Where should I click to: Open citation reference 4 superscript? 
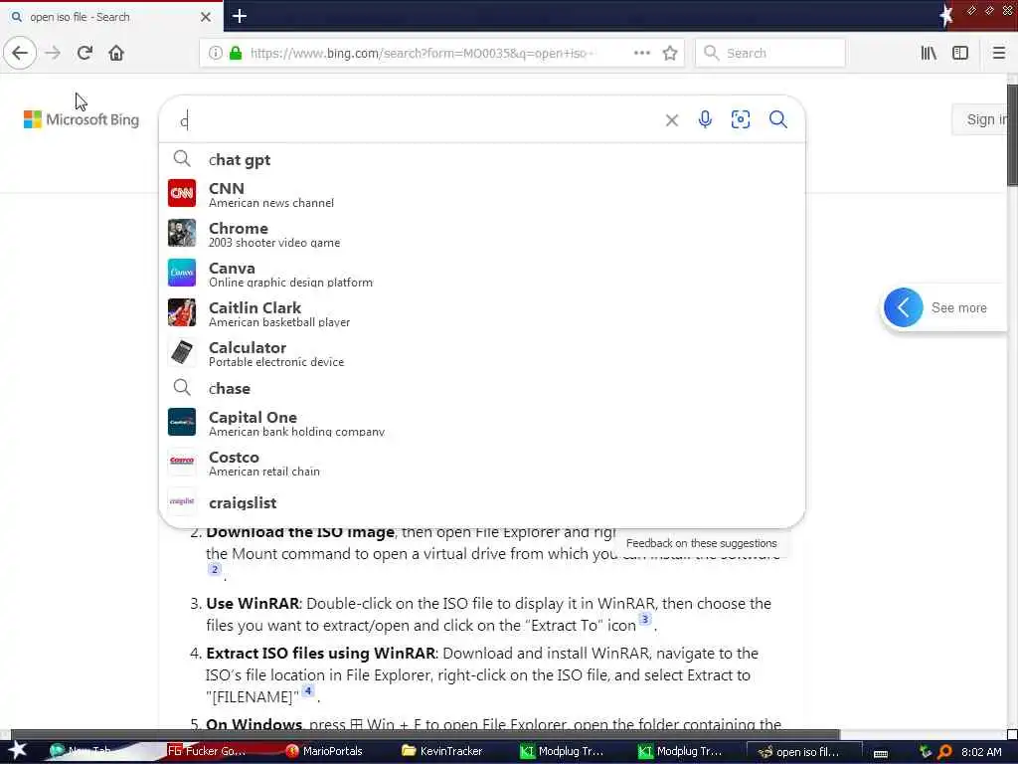308,690
